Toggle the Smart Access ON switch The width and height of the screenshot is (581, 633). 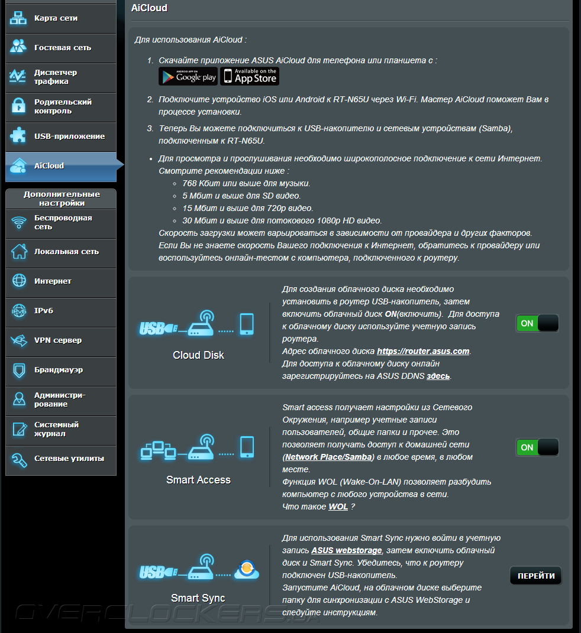pos(537,447)
